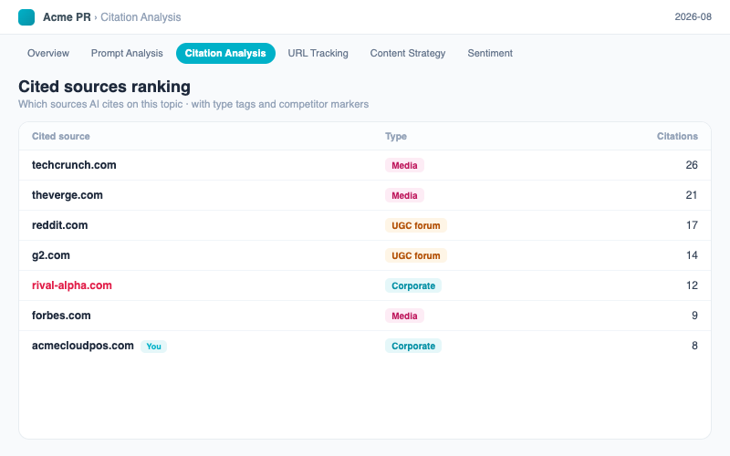Image resolution: width=730 pixels, height=456 pixels.
Task: Select the g2.com source
Action: click(51, 255)
